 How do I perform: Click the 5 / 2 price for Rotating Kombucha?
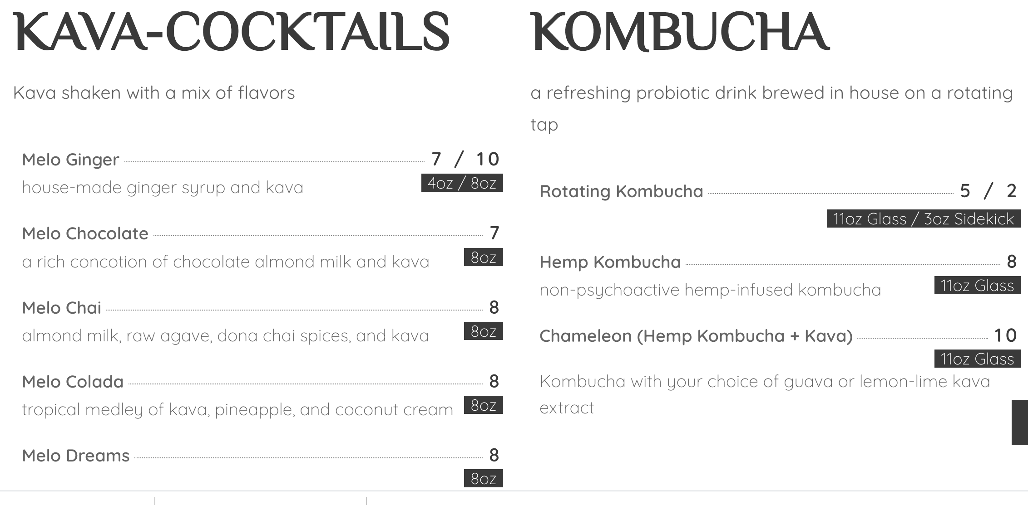tap(988, 191)
